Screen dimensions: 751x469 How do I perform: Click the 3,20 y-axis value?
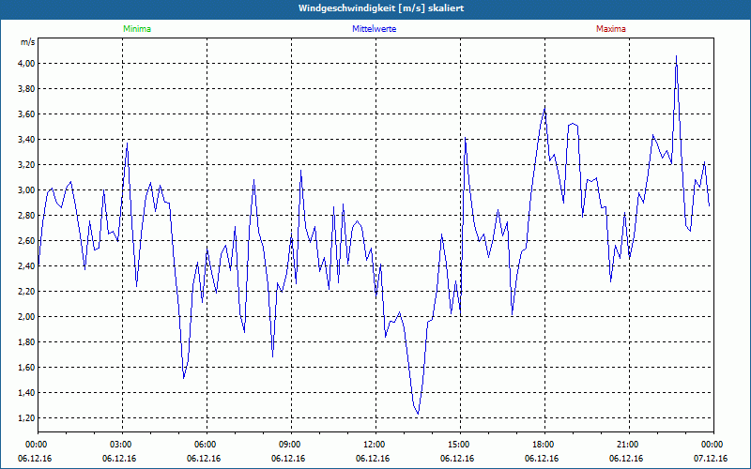27,165
